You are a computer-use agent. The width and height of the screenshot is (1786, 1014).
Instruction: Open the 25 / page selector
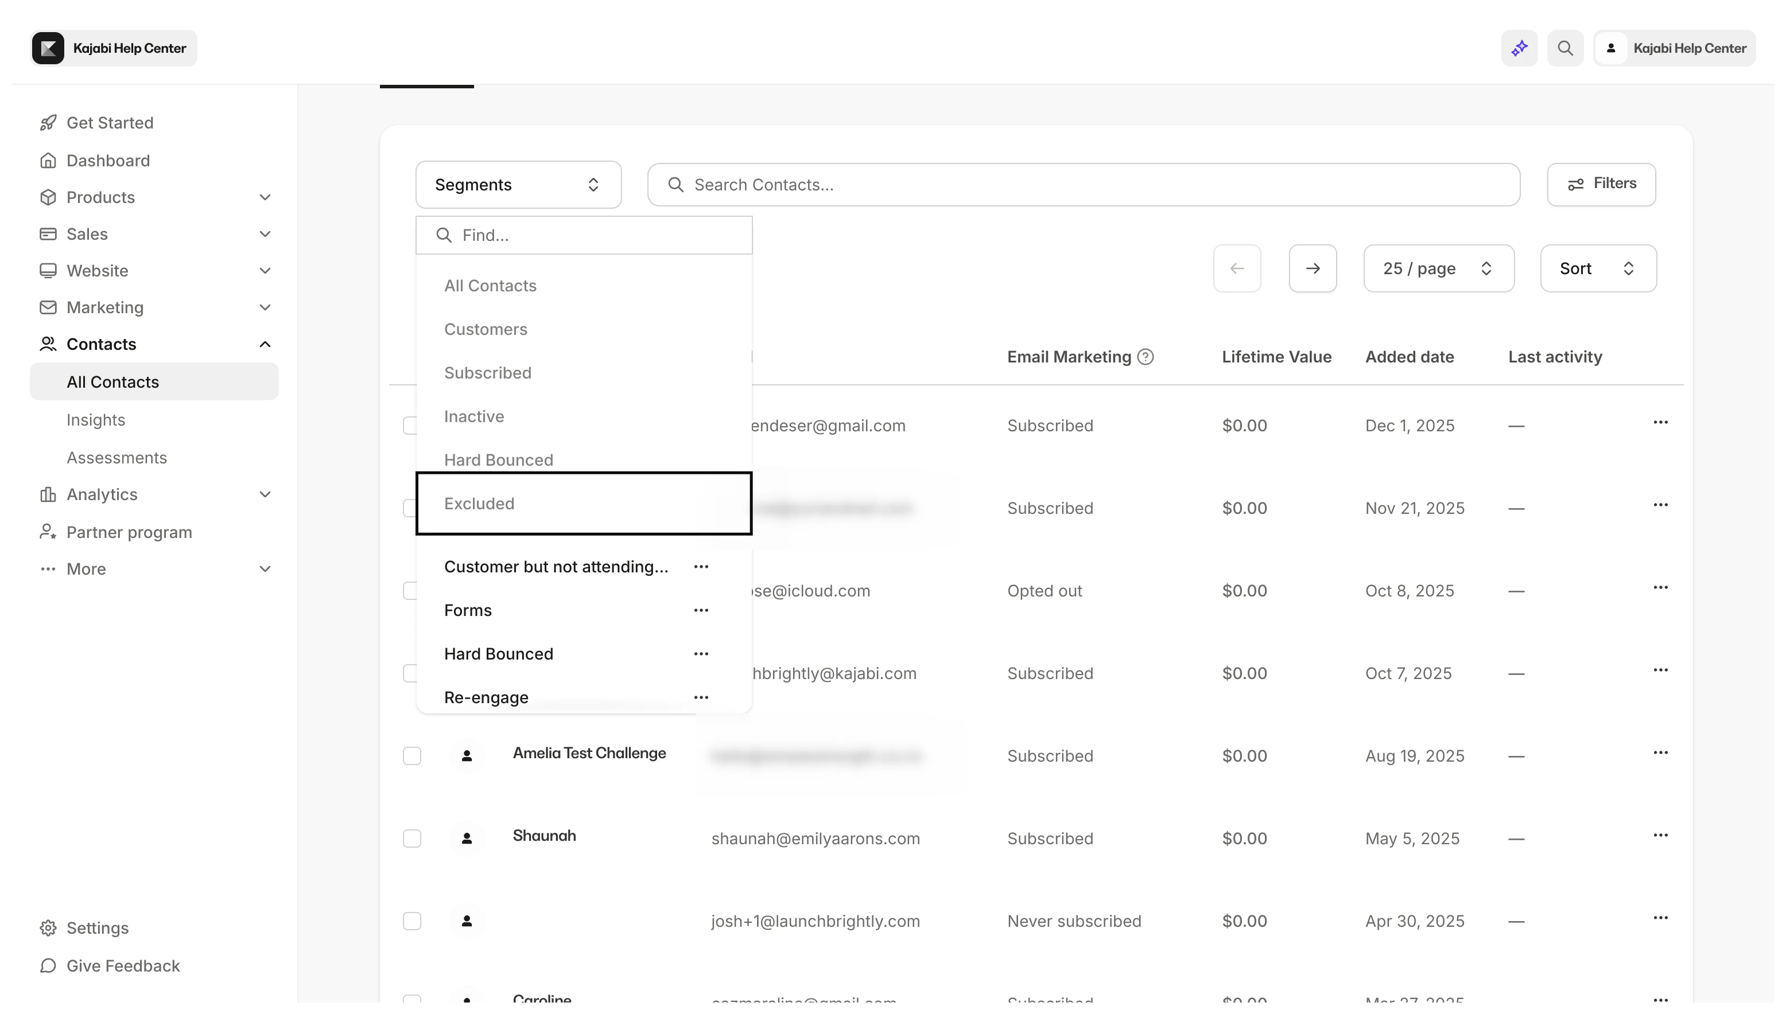pos(1438,268)
